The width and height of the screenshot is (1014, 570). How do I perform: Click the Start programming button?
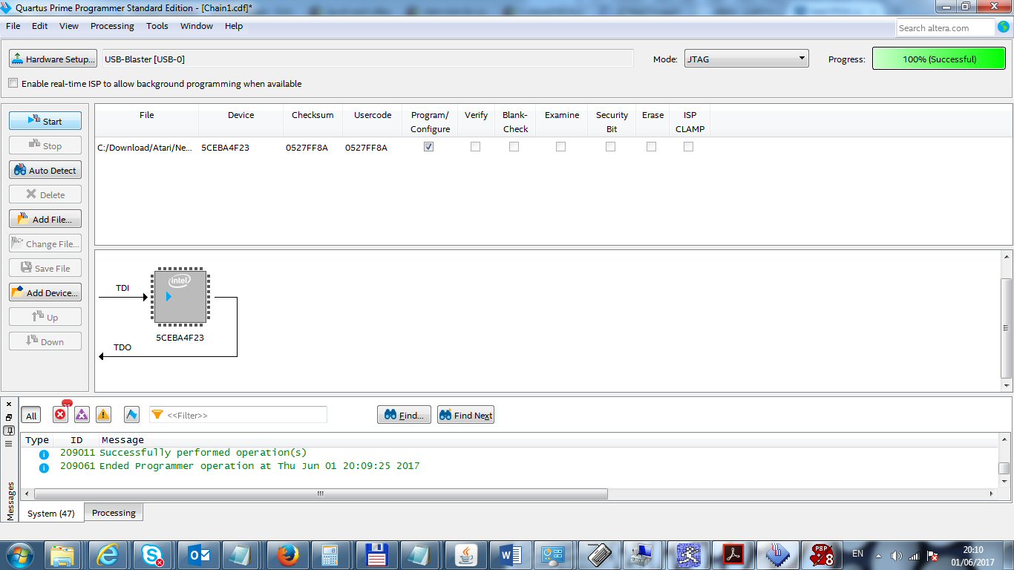(45, 121)
